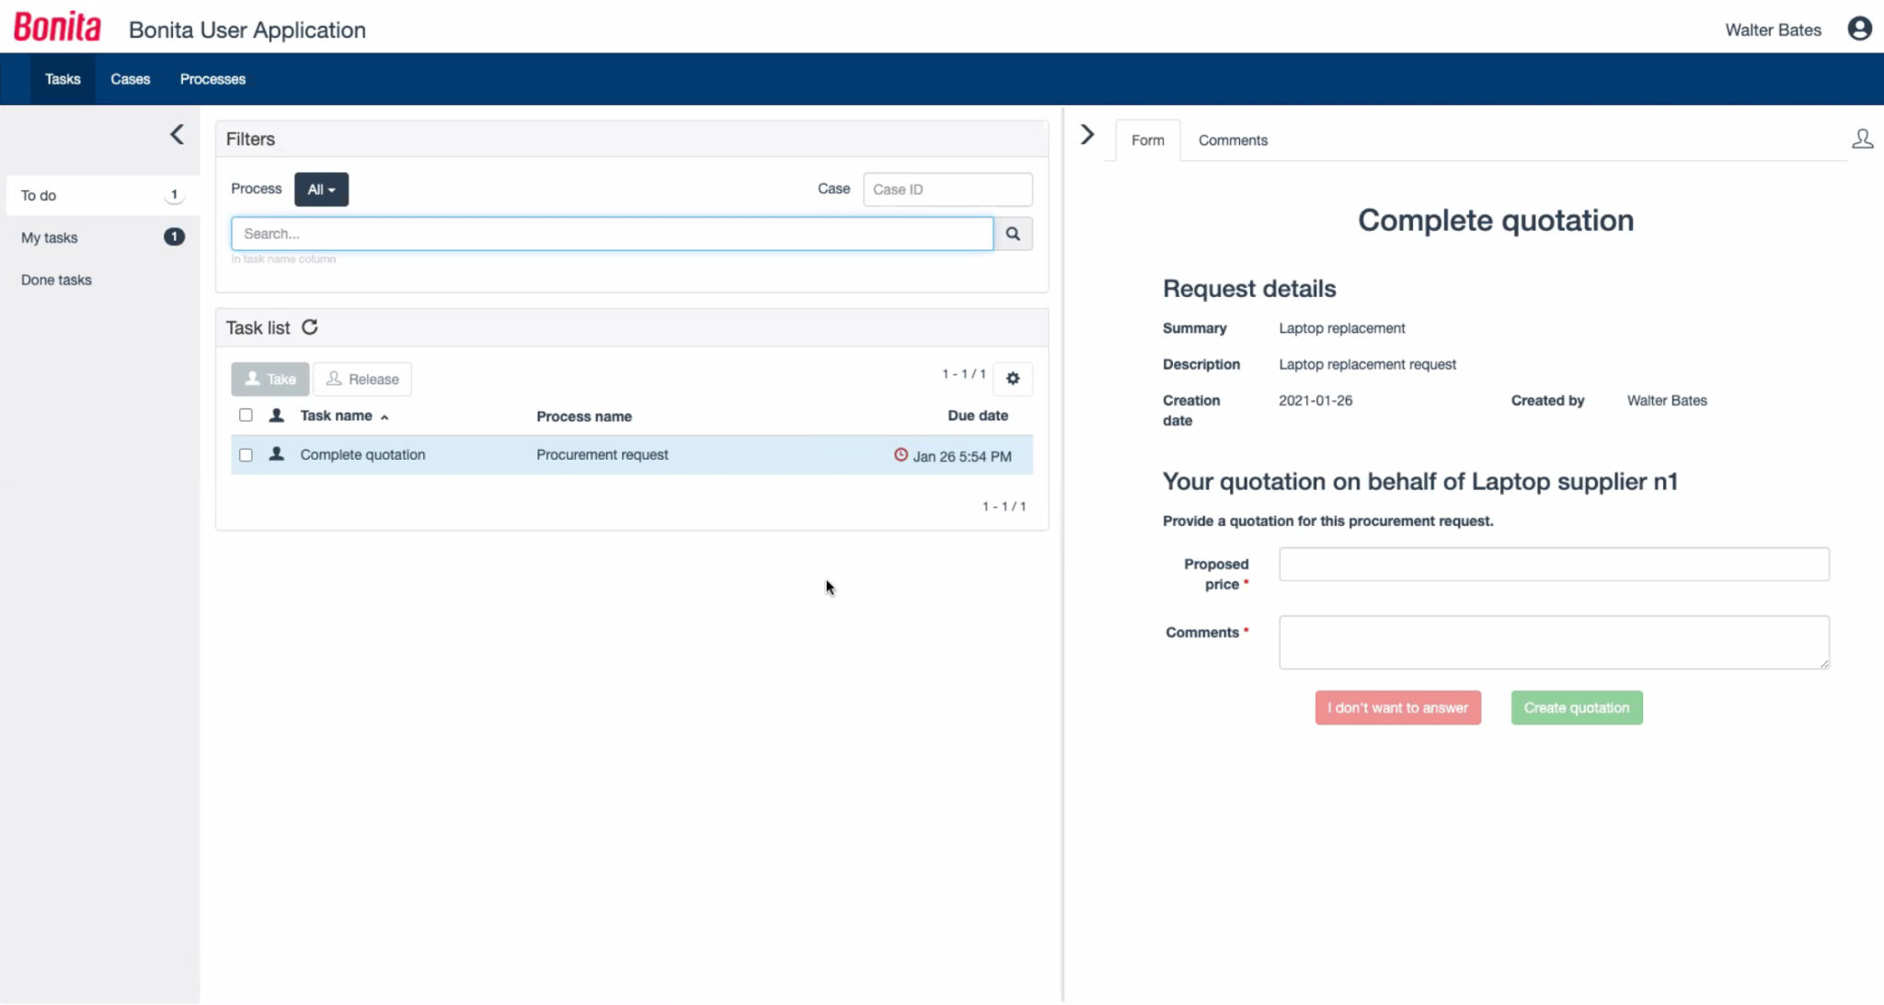
Task: Click the collapse left panel arrow icon
Action: (177, 134)
